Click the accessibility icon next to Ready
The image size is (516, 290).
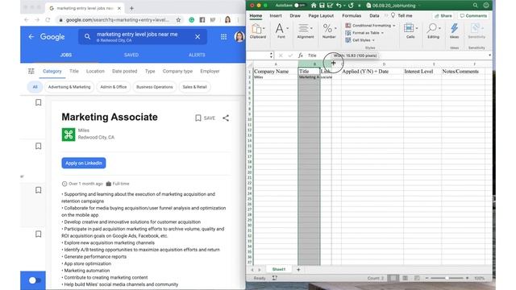274,278
